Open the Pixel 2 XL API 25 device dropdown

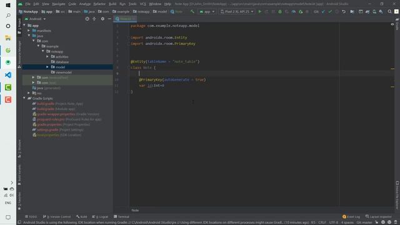coord(237,12)
